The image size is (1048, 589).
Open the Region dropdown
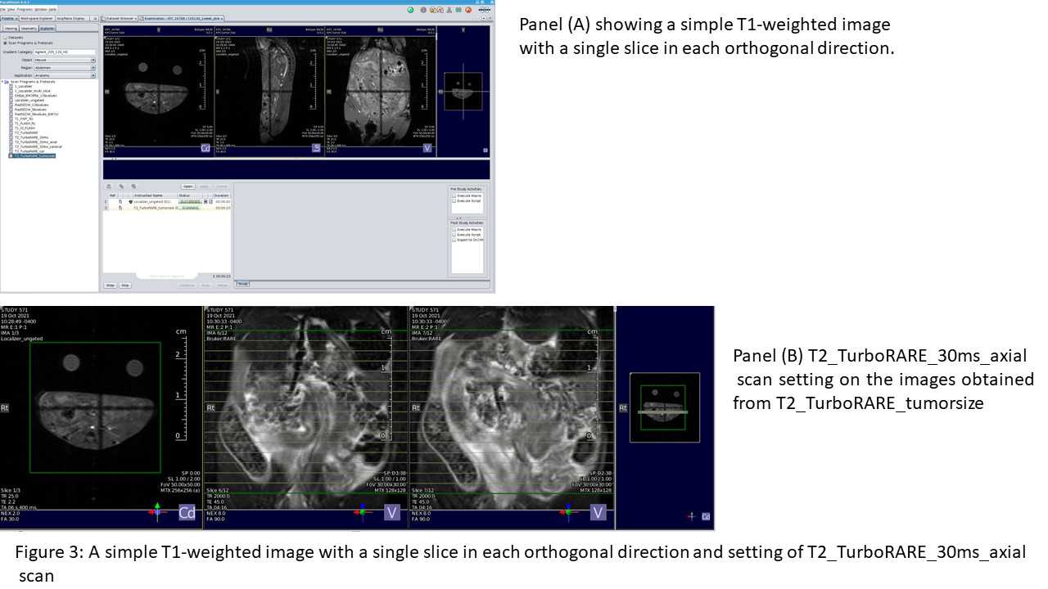click(x=93, y=67)
